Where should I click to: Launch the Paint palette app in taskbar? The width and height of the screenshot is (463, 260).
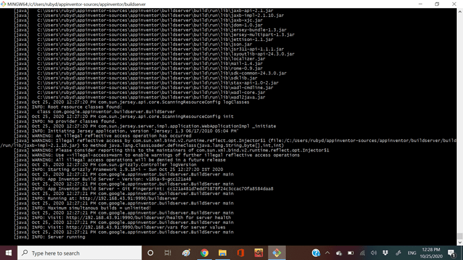[186, 253]
